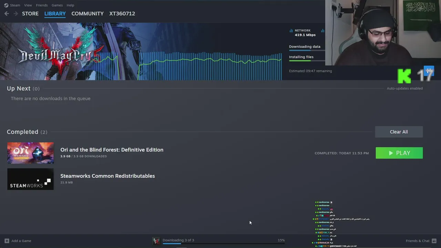Click the Downloading data progress label

tap(305, 46)
